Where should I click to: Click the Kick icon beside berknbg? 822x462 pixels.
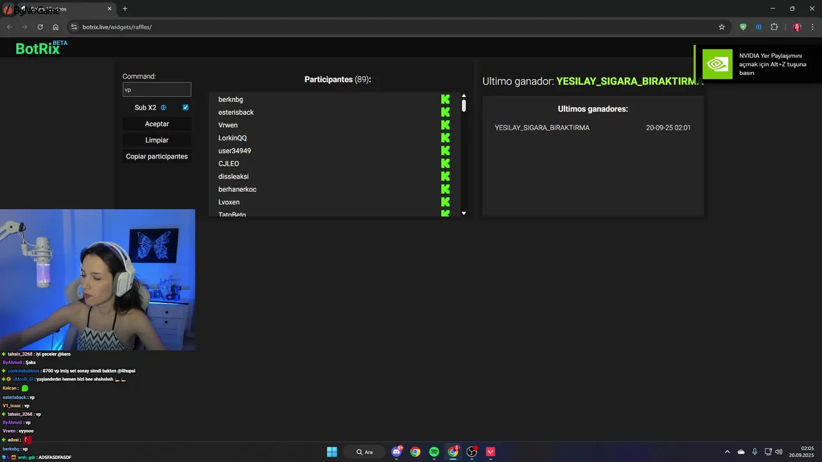(445, 99)
